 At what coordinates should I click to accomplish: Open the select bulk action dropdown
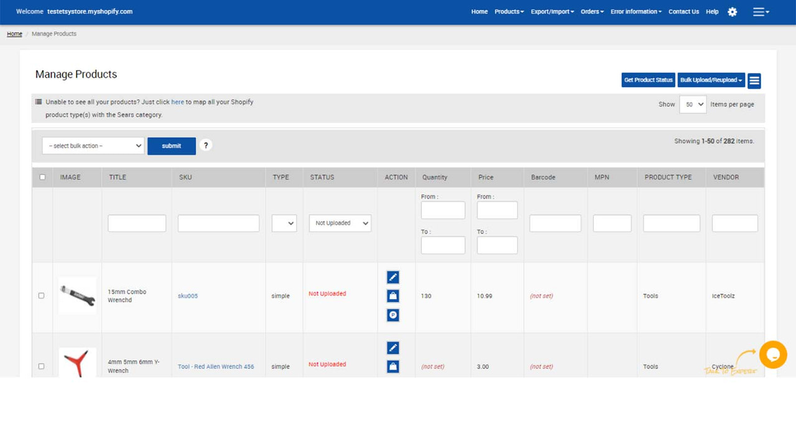93,145
